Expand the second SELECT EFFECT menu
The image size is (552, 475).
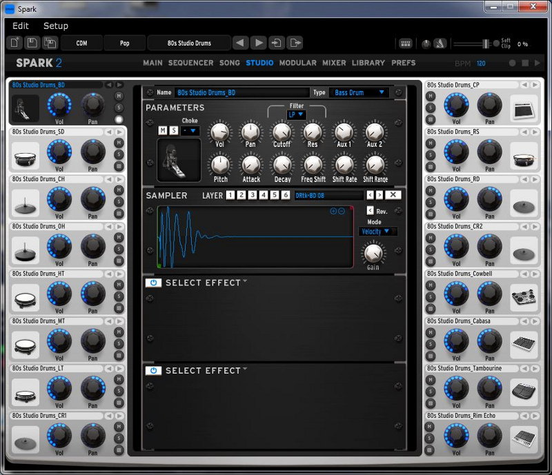[206, 370]
